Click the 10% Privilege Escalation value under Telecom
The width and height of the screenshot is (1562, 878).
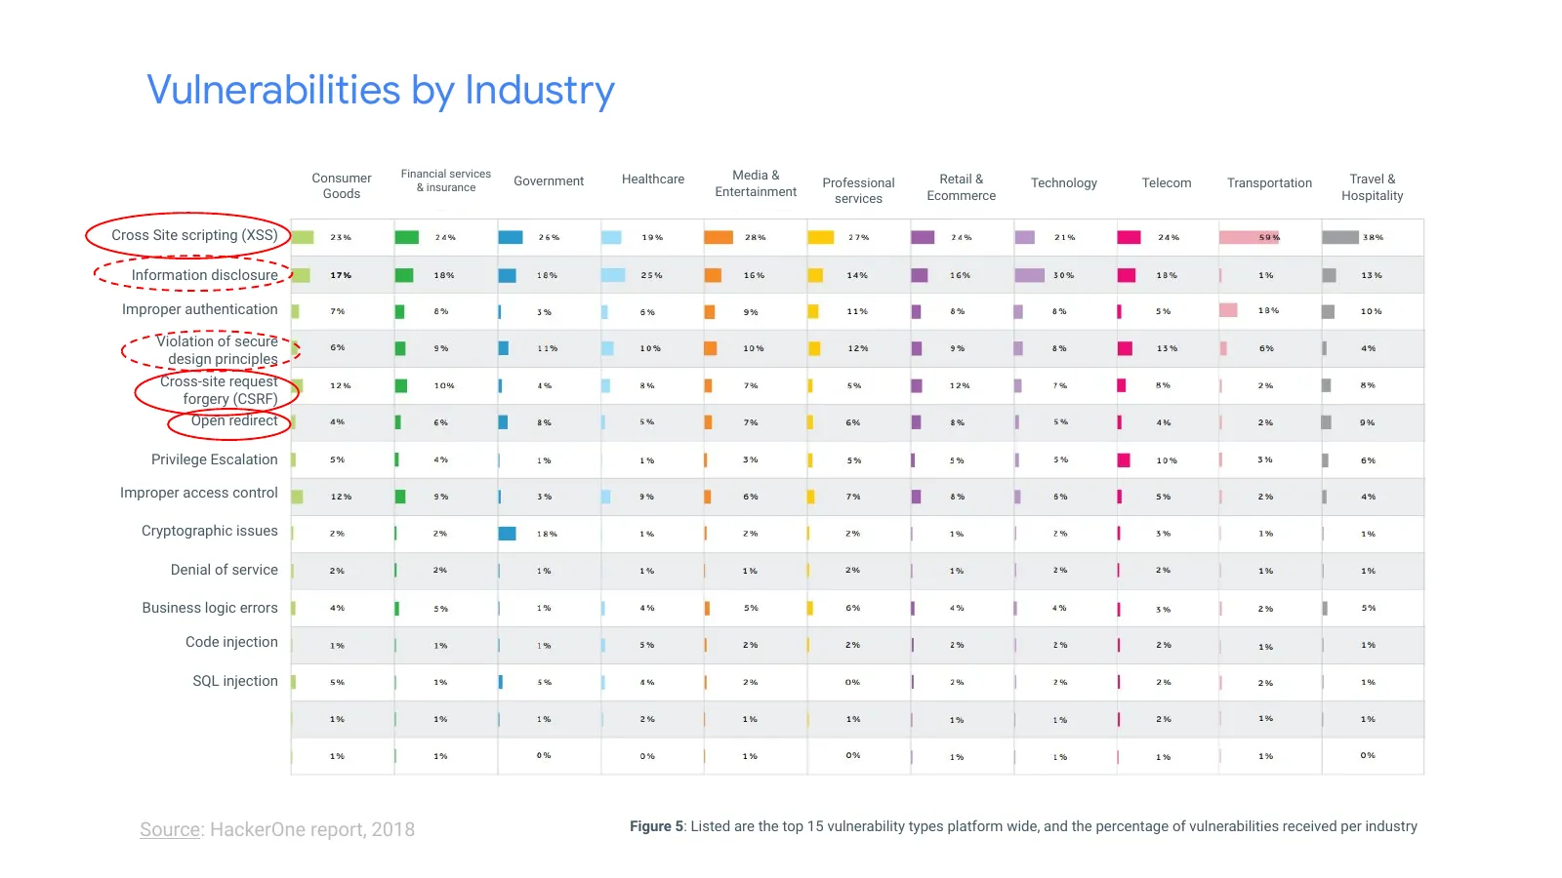1167,460
